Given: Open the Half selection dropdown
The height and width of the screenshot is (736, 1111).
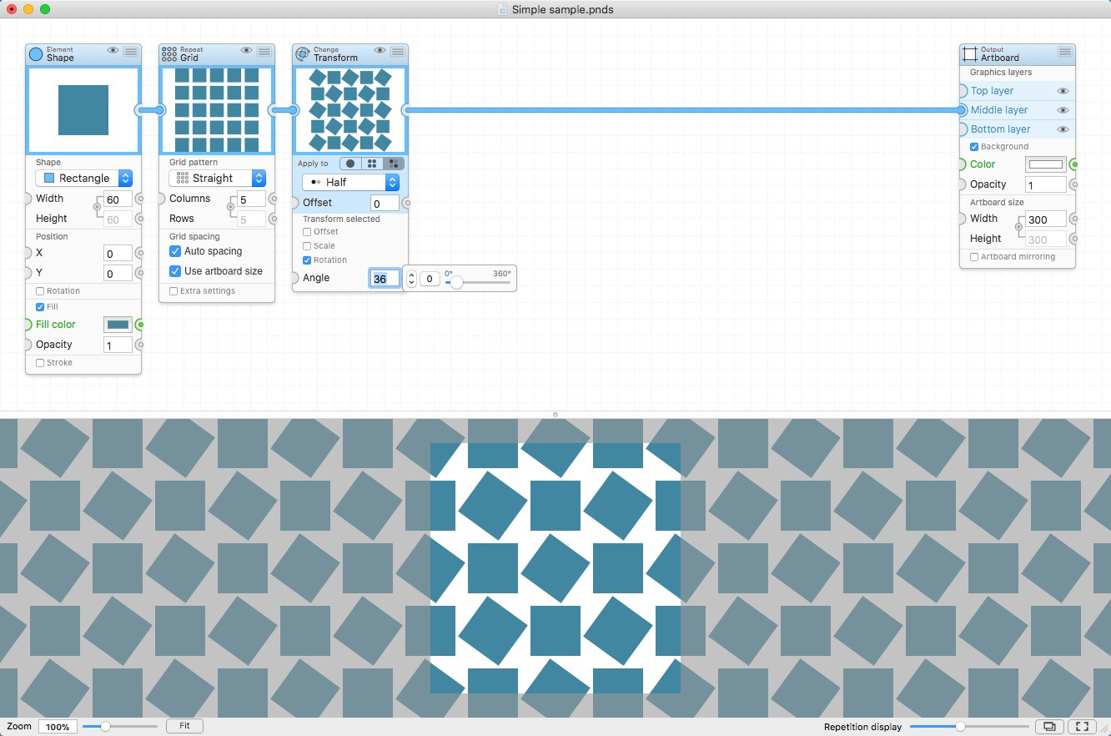Looking at the screenshot, I should pos(350,182).
